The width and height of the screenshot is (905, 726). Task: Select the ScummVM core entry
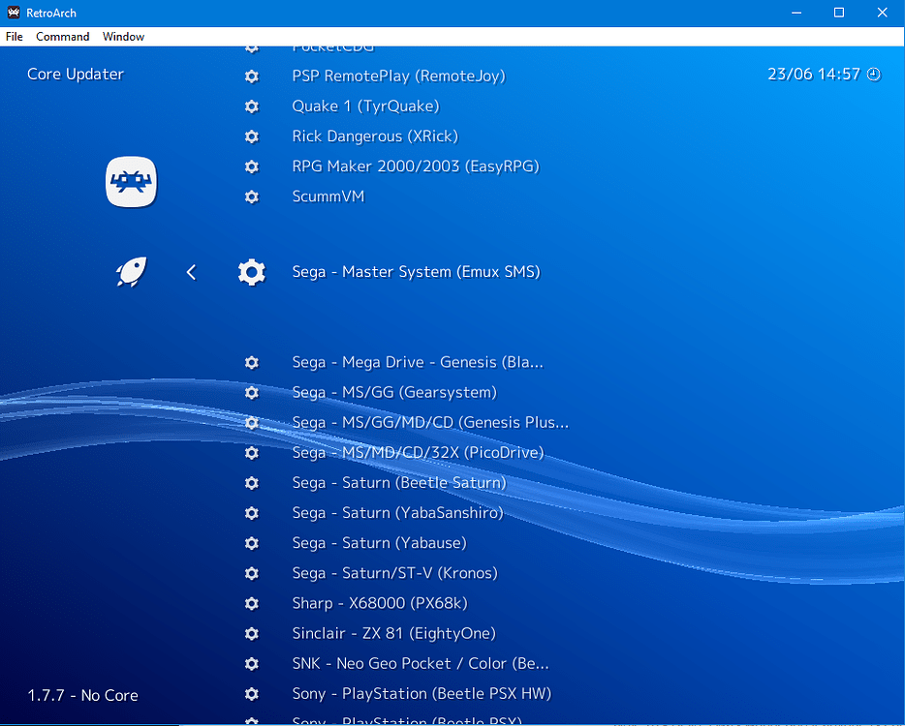(328, 197)
